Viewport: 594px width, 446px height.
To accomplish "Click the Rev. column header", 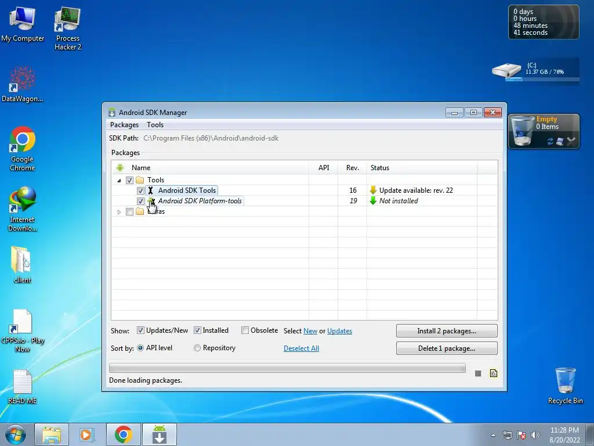I will coord(352,168).
